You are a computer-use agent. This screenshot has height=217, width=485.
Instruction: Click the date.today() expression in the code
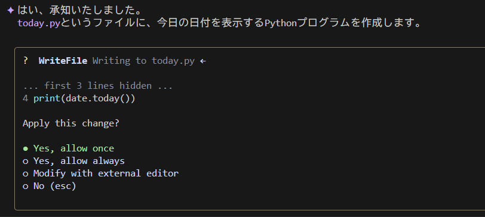click(x=98, y=98)
